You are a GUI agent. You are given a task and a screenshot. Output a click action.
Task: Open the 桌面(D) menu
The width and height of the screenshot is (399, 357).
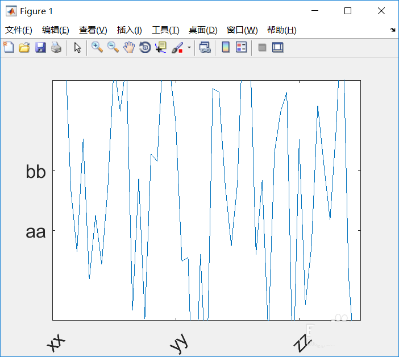coord(203,30)
